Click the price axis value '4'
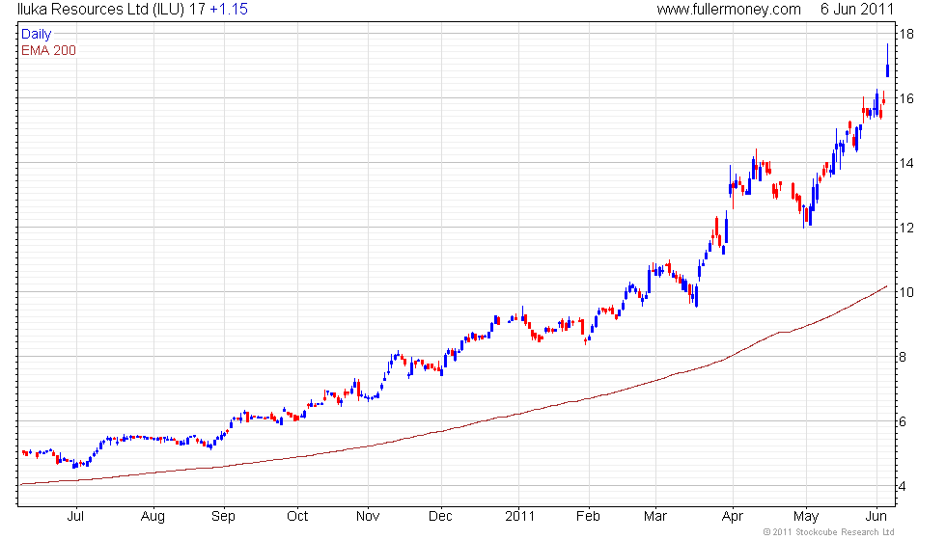946x540 pixels. click(903, 486)
